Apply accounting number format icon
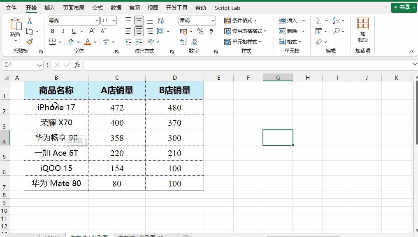 pos(183,32)
